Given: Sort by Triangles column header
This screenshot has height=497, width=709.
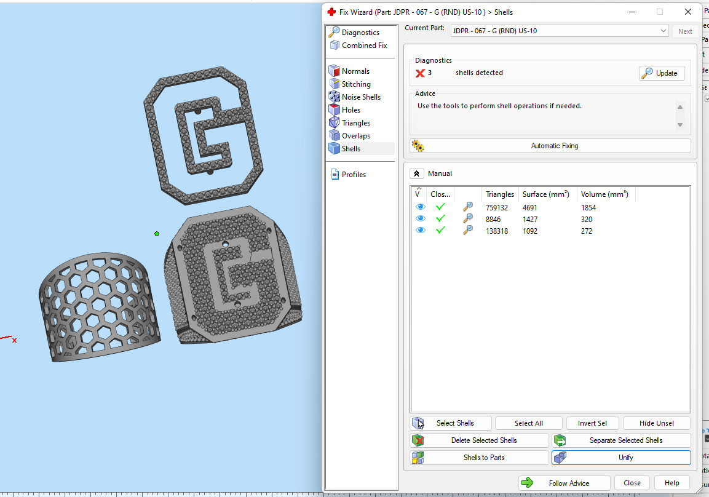Looking at the screenshot, I should point(500,194).
